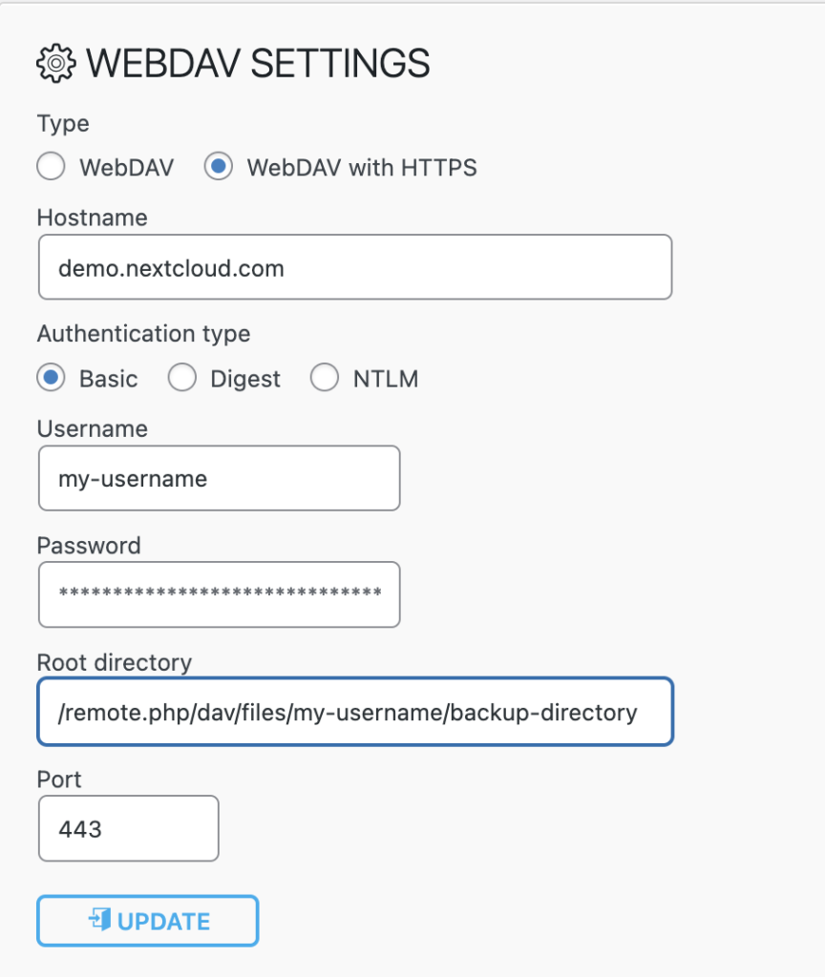
Task: Click the Port number field
Action: (x=129, y=828)
